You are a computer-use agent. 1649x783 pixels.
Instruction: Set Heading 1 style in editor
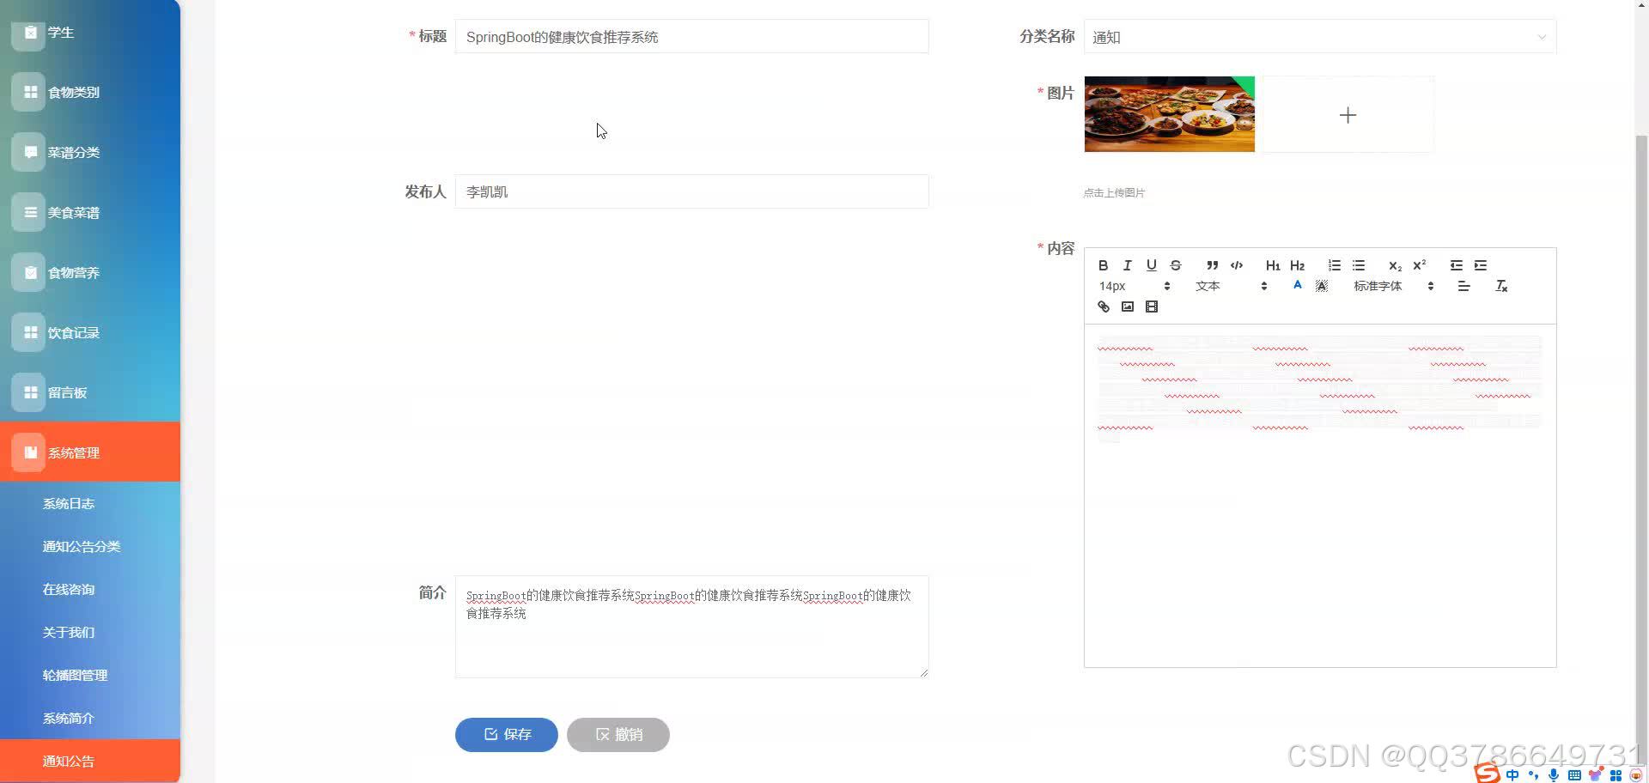1273,265
